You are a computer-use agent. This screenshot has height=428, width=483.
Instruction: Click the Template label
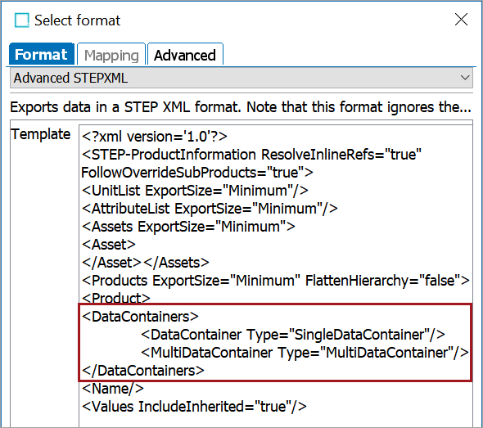pos(41,134)
